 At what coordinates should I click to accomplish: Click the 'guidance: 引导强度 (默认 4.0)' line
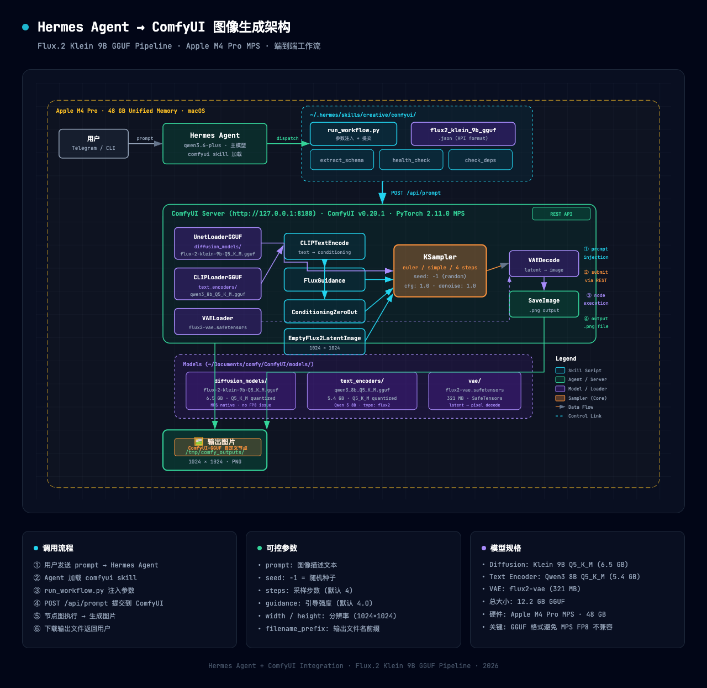pyautogui.click(x=319, y=603)
